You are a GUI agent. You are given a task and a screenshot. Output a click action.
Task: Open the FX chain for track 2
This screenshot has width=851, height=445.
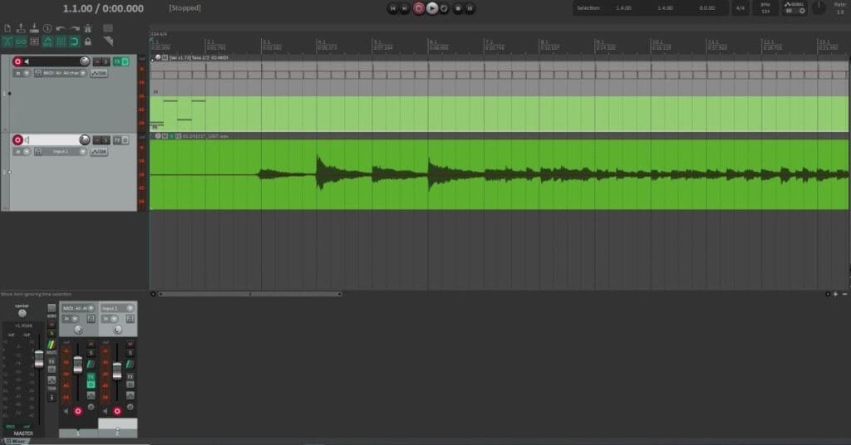(x=116, y=140)
